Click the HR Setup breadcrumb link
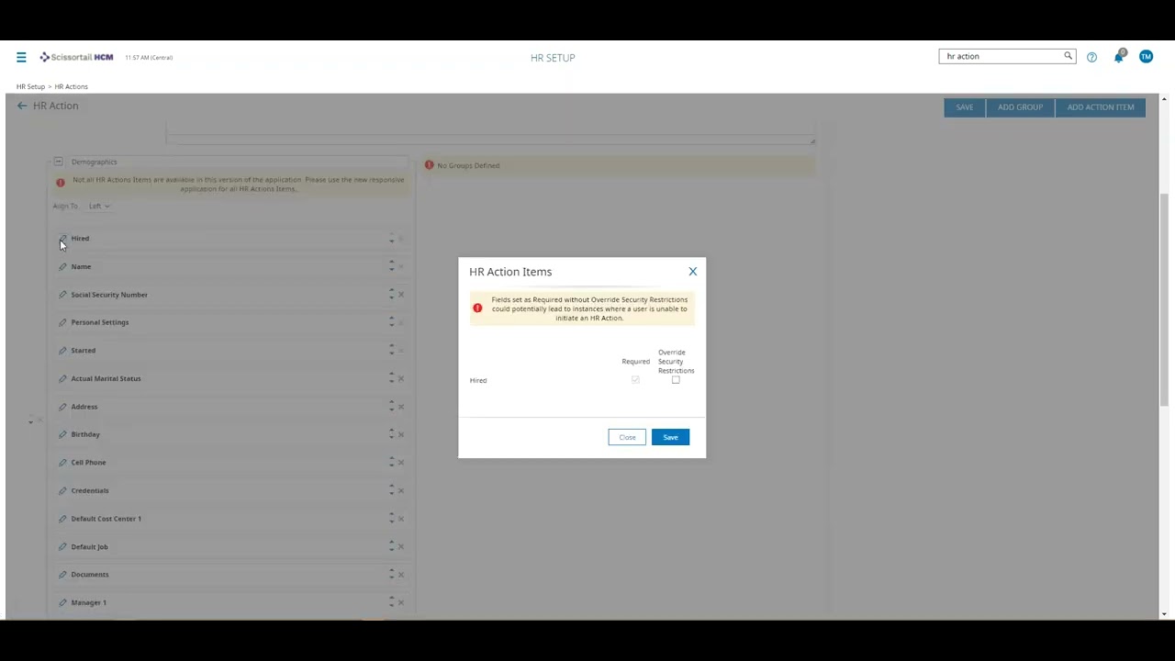The width and height of the screenshot is (1175, 661). 30,86
